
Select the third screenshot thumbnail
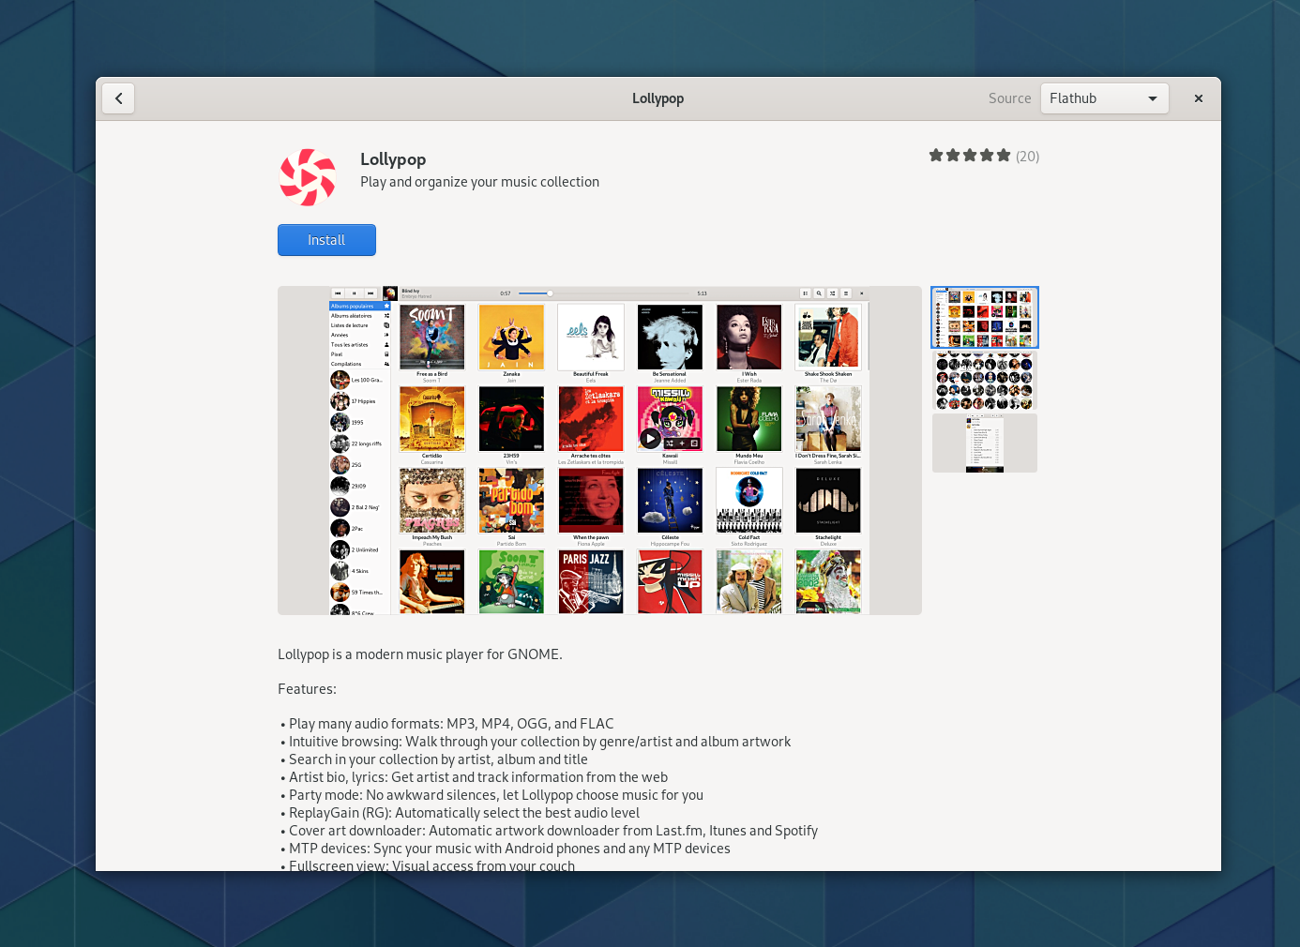(985, 443)
